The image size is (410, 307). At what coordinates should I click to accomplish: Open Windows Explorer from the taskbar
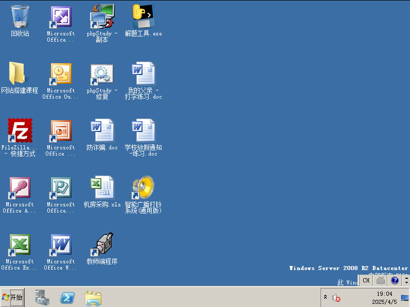coord(93,298)
